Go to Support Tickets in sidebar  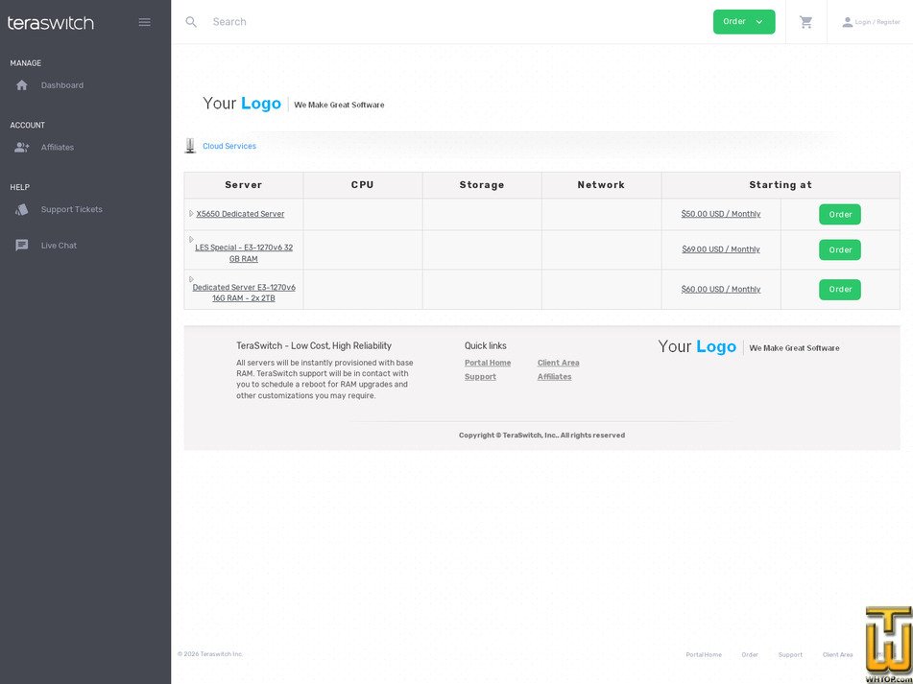tap(72, 209)
